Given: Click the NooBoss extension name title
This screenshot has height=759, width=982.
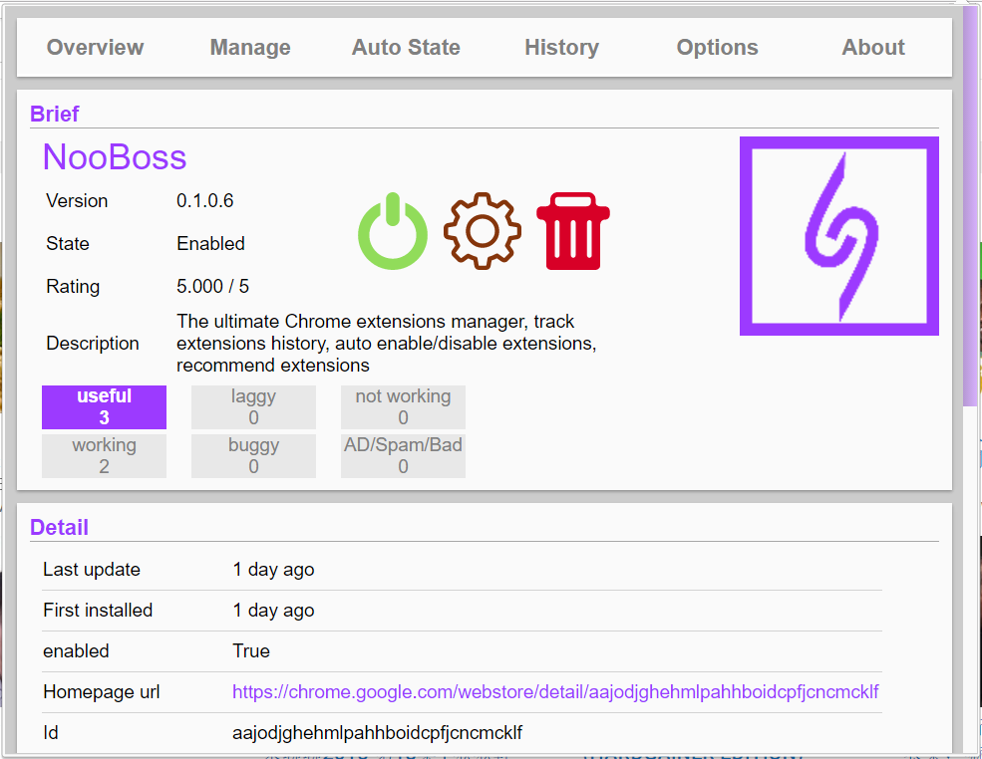Looking at the screenshot, I should pyautogui.click(x=115, y=156).
